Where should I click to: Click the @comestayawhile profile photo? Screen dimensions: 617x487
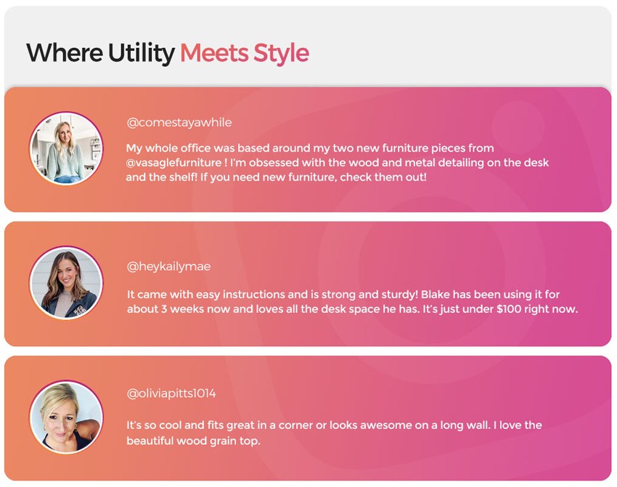(66, 149)
